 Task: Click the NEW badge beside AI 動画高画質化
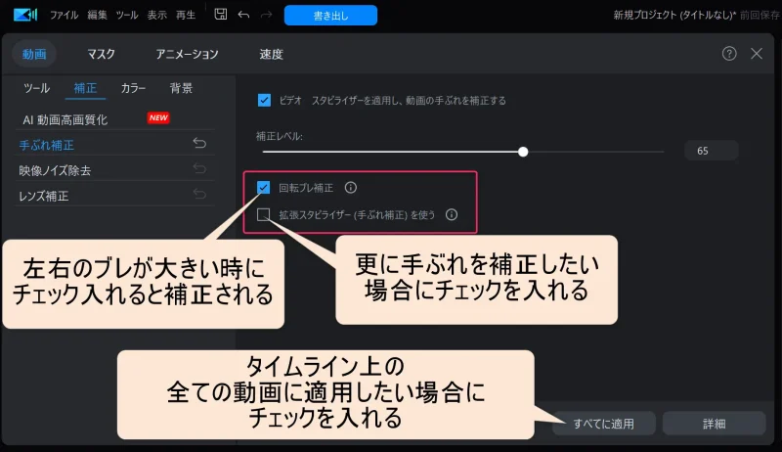click(x=158, y=117)
